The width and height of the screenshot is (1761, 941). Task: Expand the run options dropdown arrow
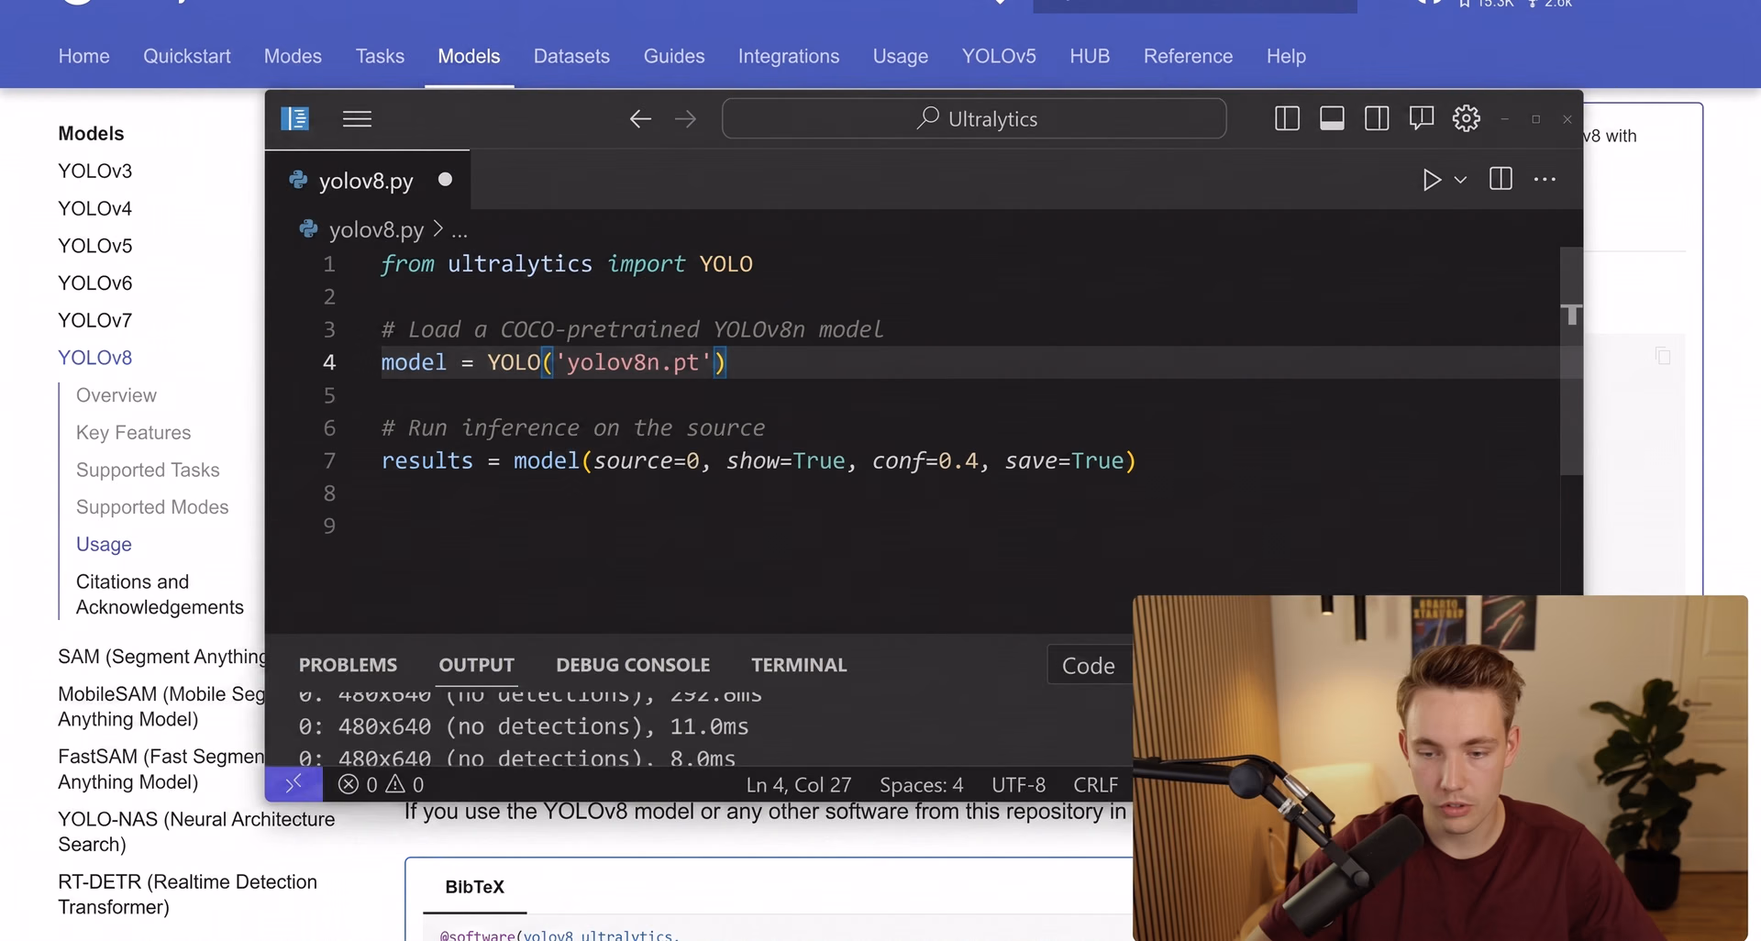point(1461,180)
